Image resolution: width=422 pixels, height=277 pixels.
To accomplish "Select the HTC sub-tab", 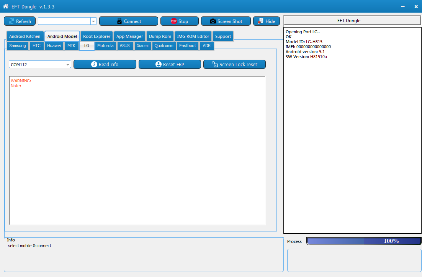I will click(x=36, y=46).
